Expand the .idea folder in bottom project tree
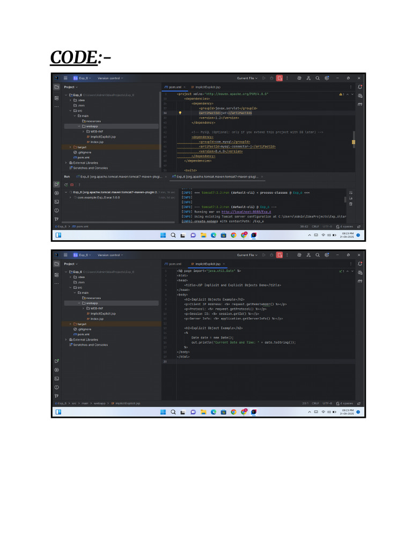 (x=70, y=277)
